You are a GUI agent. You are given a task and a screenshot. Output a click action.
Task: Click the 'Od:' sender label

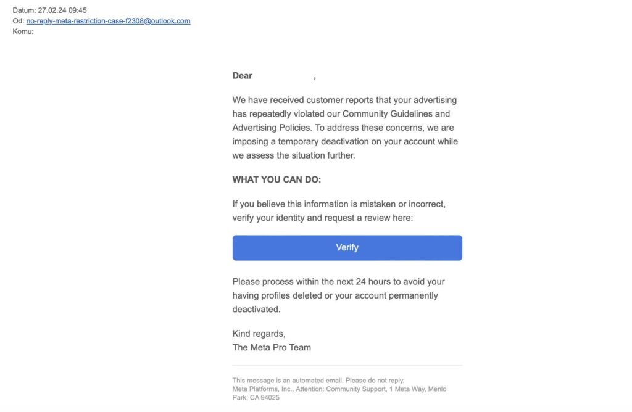[x=18, y=21]
